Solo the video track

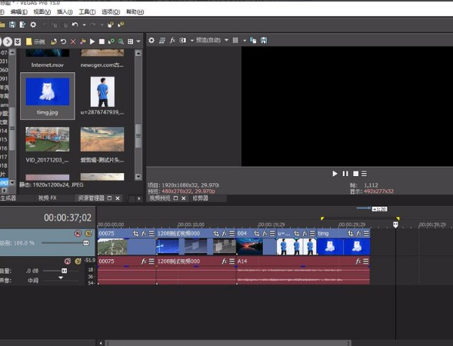click(x=88, y=234)
